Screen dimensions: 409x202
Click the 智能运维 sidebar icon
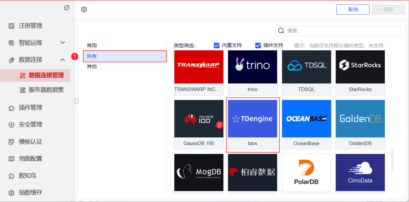coord(11,42)
